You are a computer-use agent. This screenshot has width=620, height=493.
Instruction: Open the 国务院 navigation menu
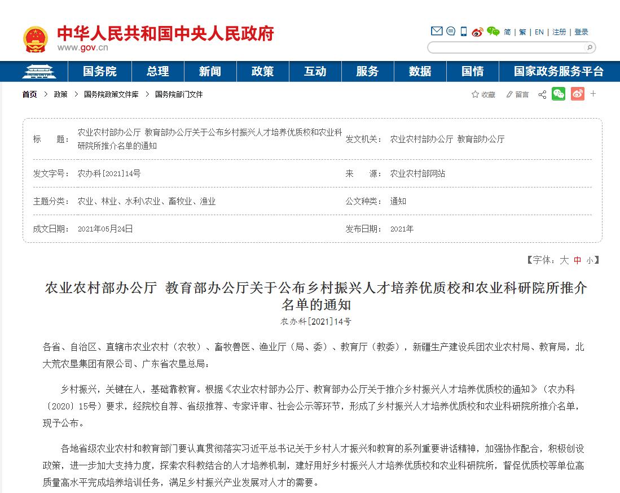(x=99, y=72)
